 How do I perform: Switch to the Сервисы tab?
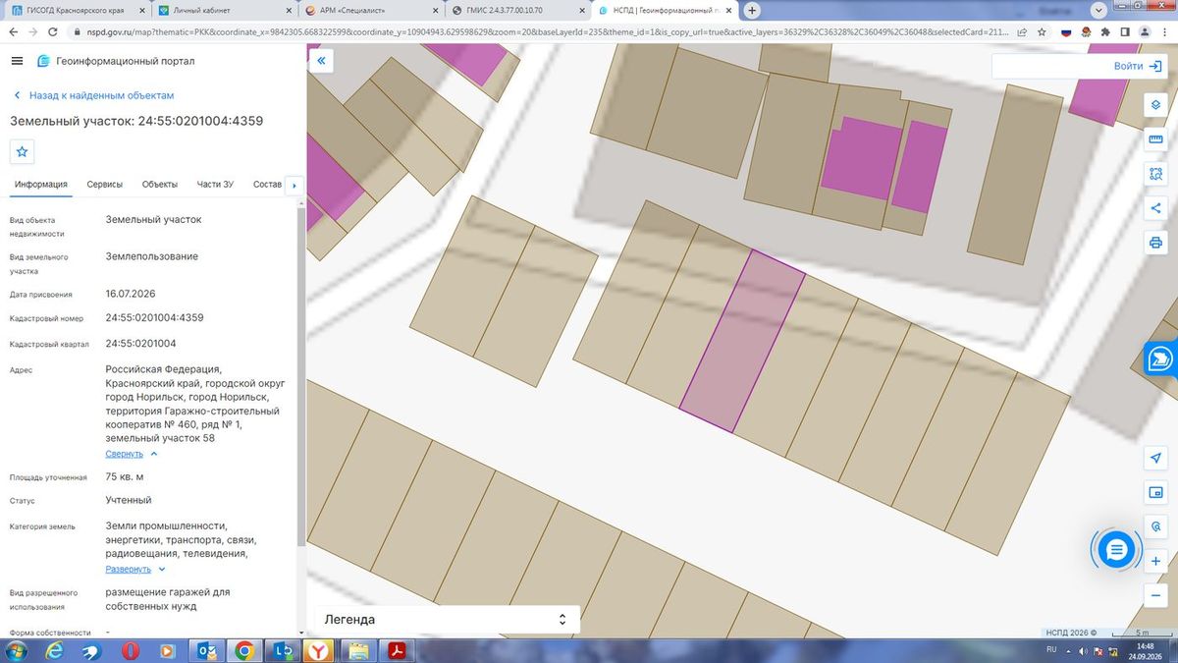105,185
